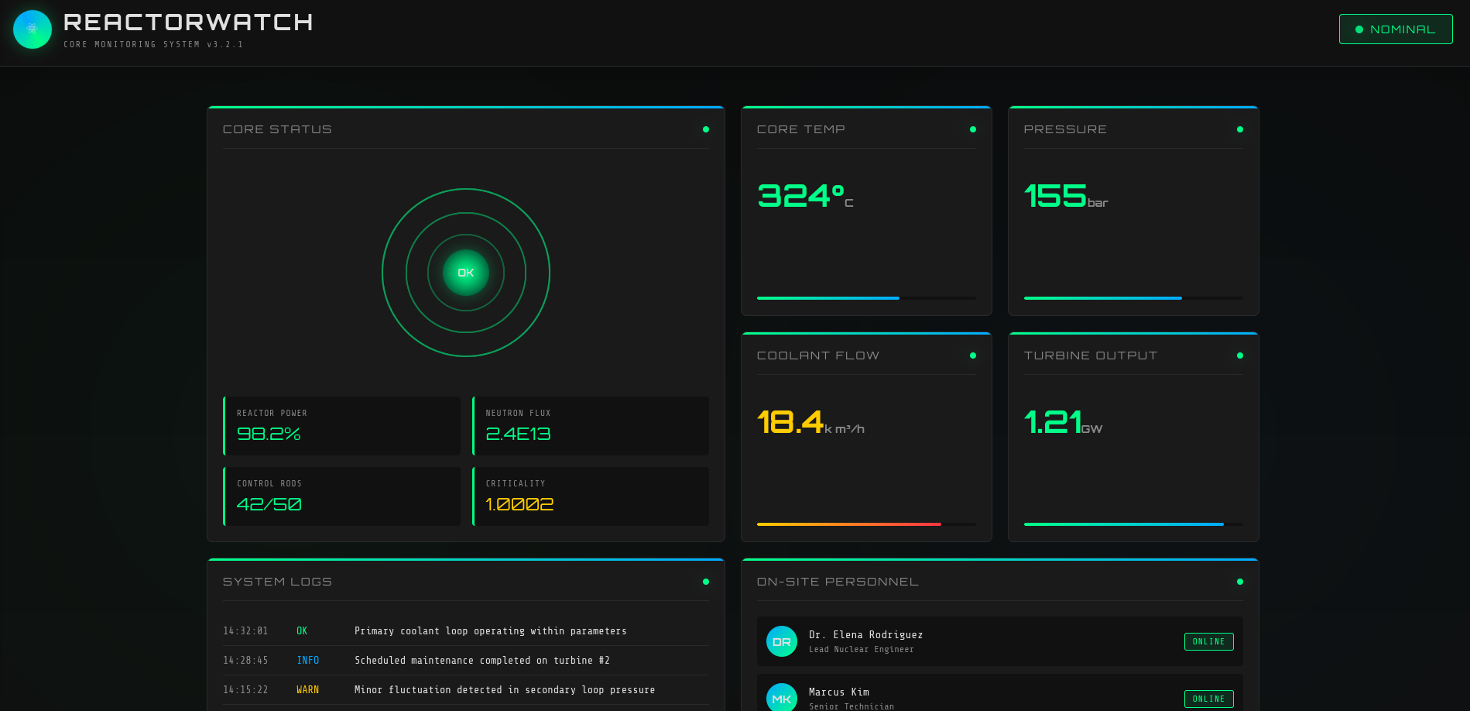The width and height of the screenshot is (1470, 711).
Task: Click the DR avatar for Elena Rodriguez
Action: point(782,641)
